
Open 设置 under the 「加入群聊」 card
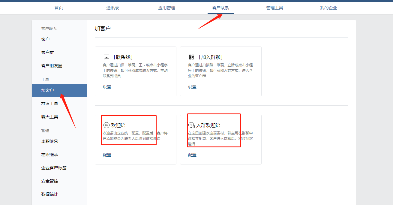[192, 87]
